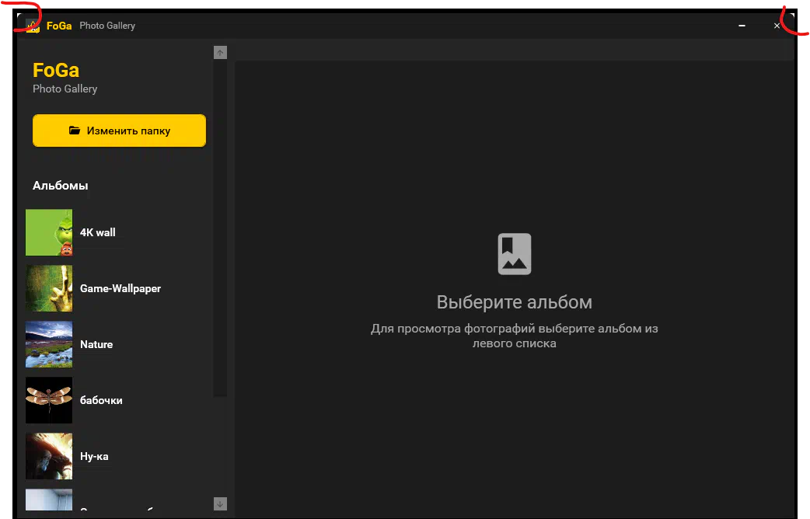
Task: Click the folder icon on Изменить папку
Action: pyautogui.click(x=75, y=130)
